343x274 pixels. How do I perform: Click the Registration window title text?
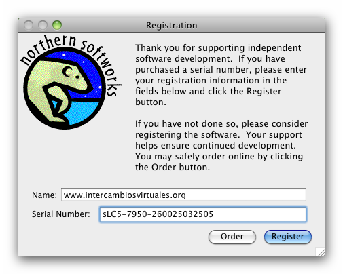click(171, 25)
